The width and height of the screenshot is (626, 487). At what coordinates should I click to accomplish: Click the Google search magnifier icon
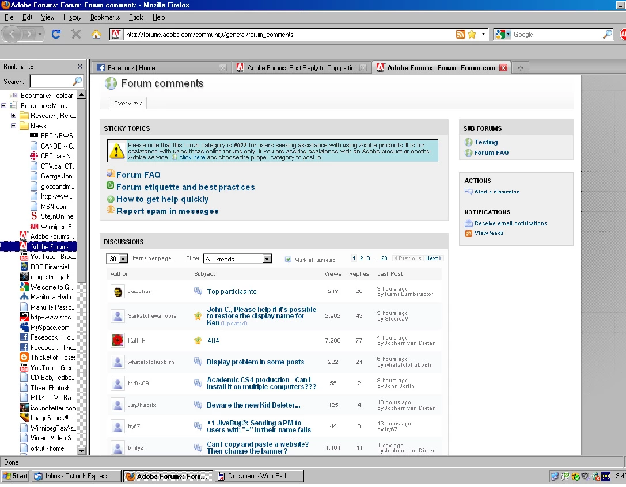[x=607, y=35]
